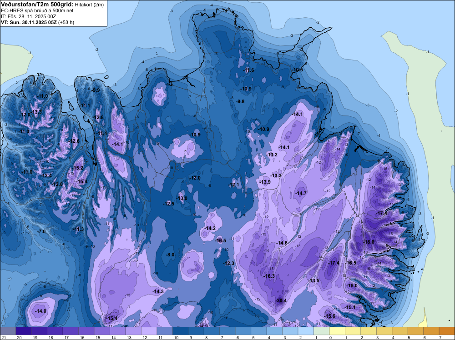Image resolution: width=455 pixels, height=340 pixels.
Task: Click the -11.3 temperature value
Action: click(78, 229)
